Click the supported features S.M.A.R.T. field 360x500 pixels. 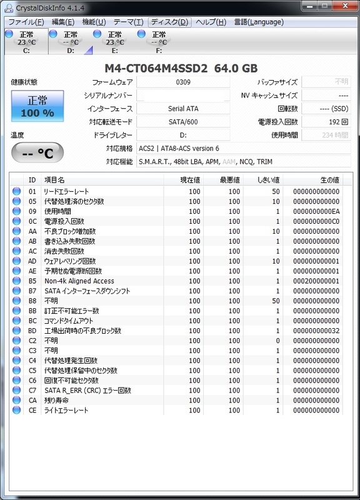pyautogui.click(x=244, y=162)
